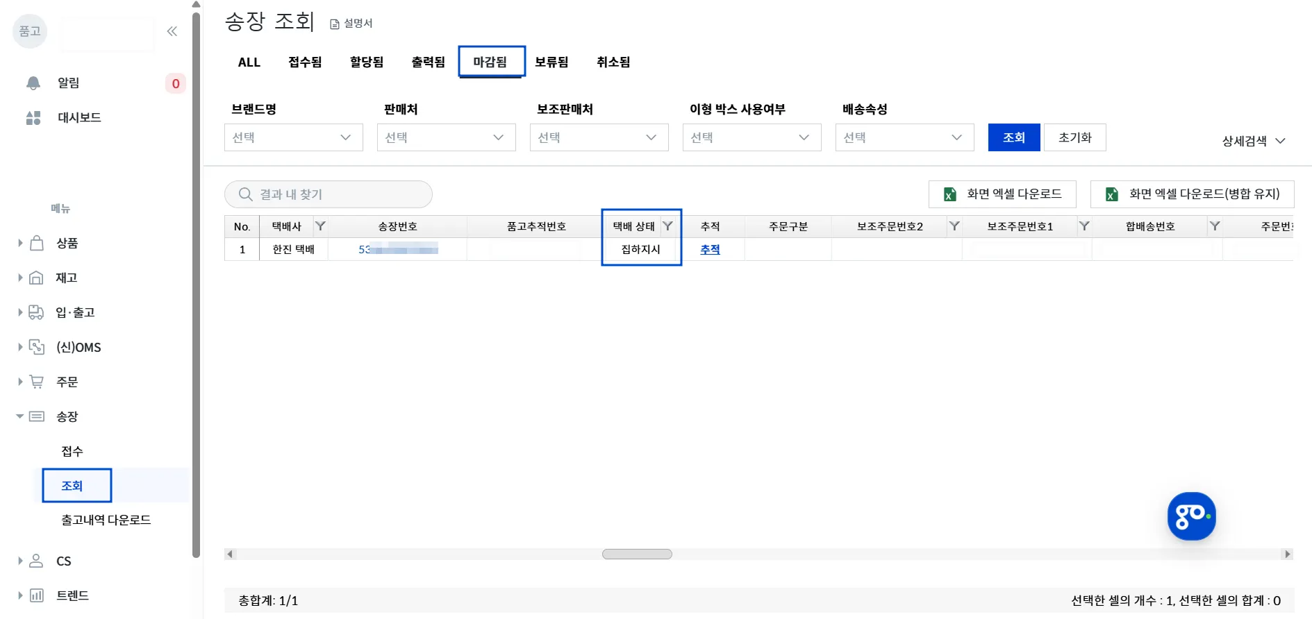1312x619 pixels.
Task: Collapse the 송장 menu arrow
Action: [x=20, y=416]
